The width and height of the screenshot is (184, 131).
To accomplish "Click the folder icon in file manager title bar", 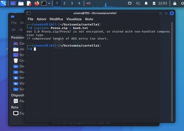I will click(x=13, y=17).
